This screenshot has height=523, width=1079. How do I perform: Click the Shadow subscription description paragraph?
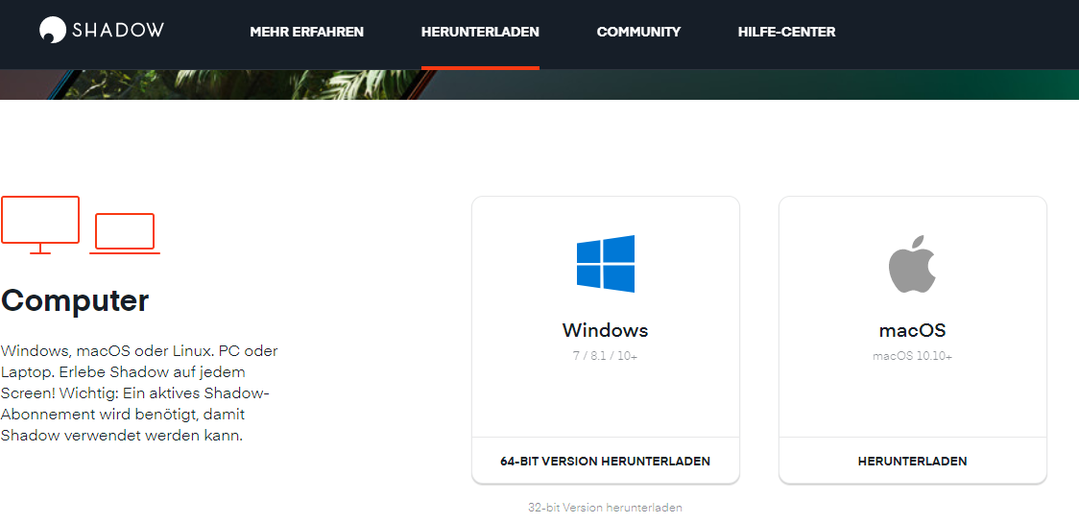point(140,393)
